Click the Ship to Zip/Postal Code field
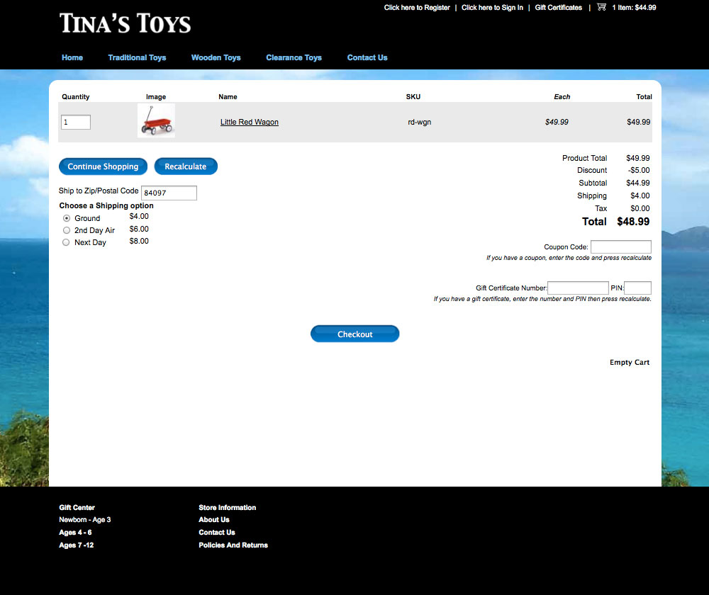The width and height of the screenshot is (709, 595). (169, 193)
